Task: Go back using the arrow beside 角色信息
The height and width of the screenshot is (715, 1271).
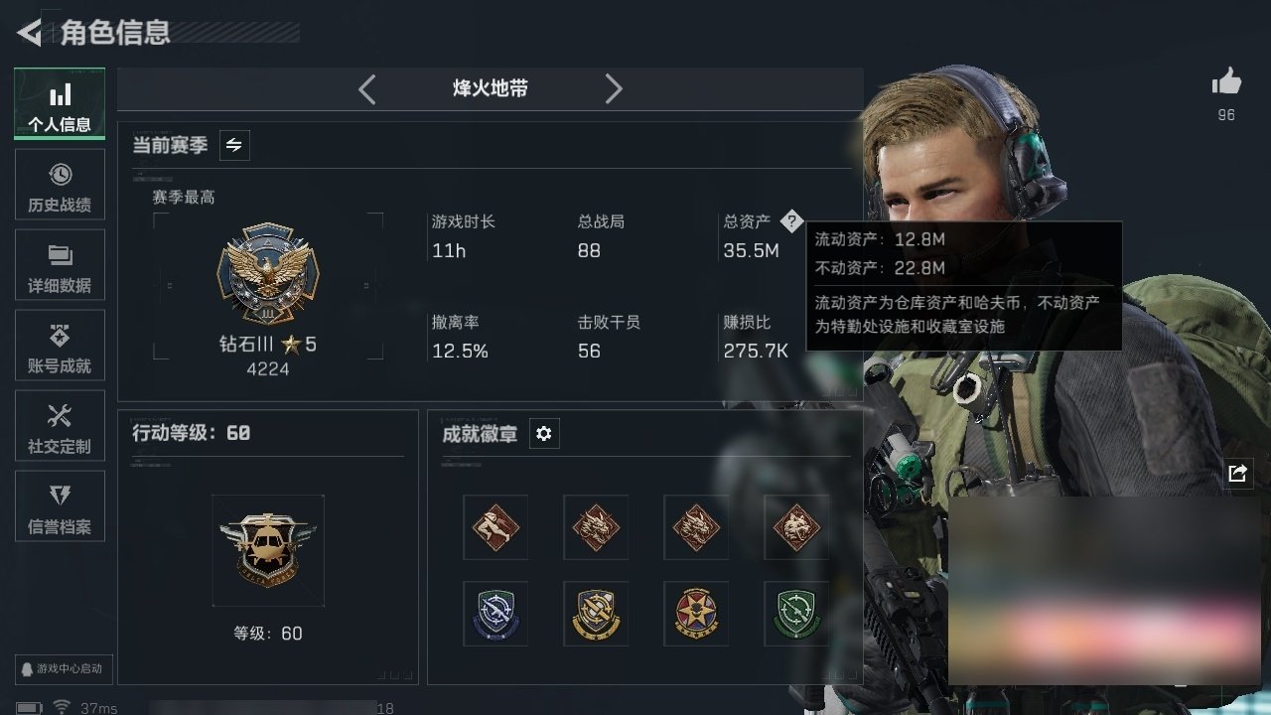Action: (x=29, y=33)
